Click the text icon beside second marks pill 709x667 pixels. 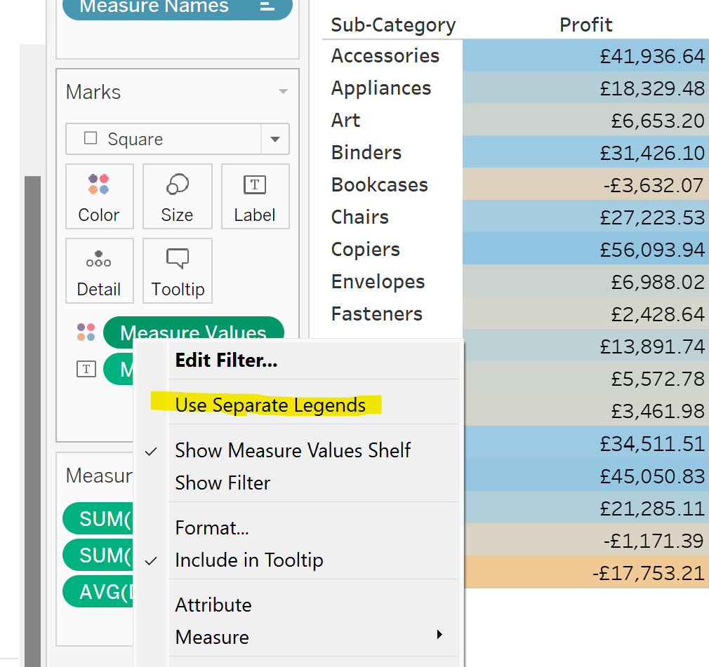click(86, 369)
